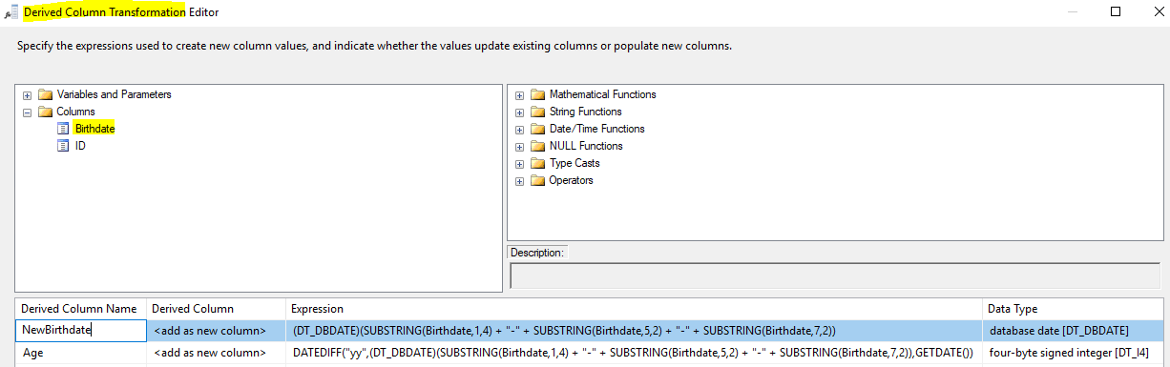Select the Operators label
1170x367 pixels.
click(571, 181)
